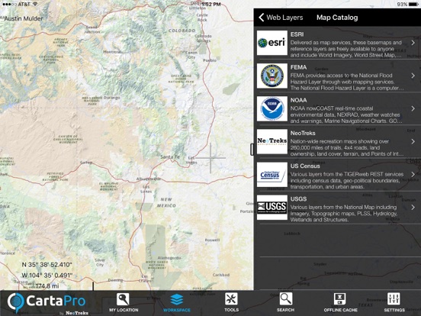Open the Search tool

pyautogui.click(x=286, y=302)
